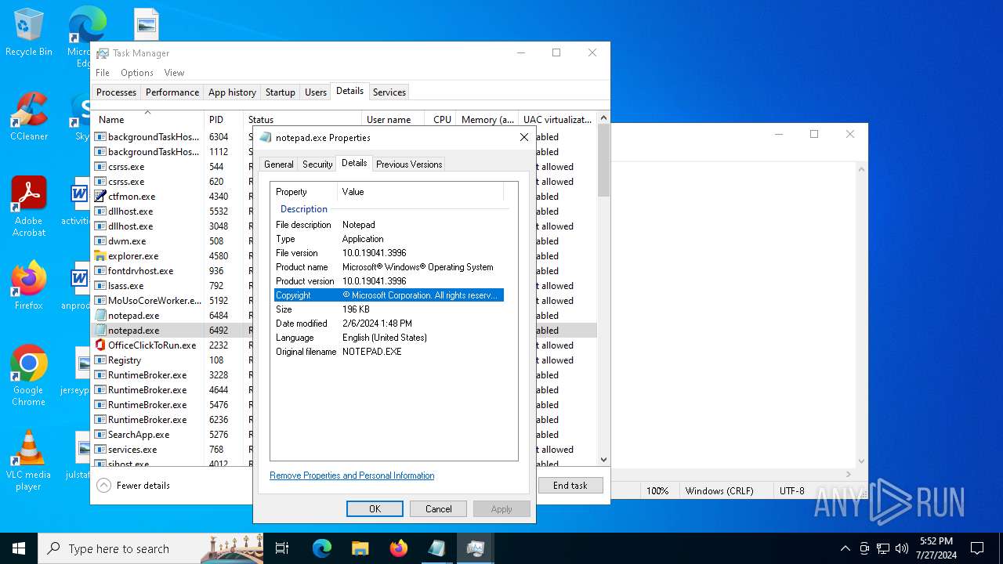
Task: Open the volume control in the tray
Action: 901,548
